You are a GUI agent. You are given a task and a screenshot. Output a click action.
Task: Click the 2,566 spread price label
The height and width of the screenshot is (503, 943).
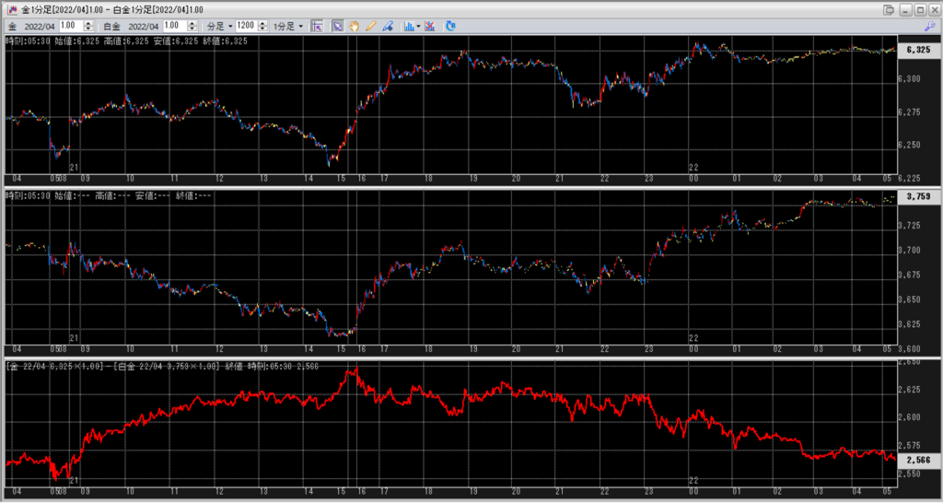point(917,459)
